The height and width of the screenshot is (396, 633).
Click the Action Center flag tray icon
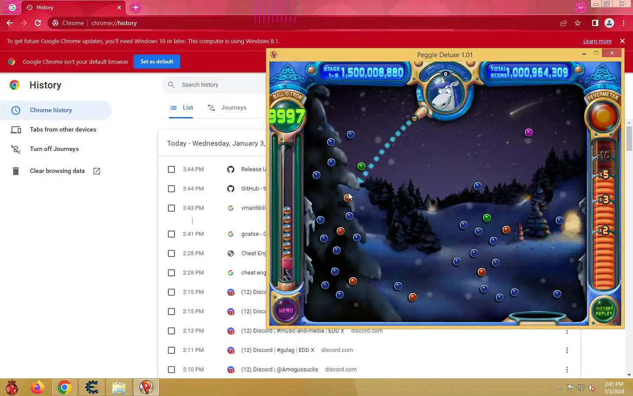pyautogui.click(x=570, y=388)
